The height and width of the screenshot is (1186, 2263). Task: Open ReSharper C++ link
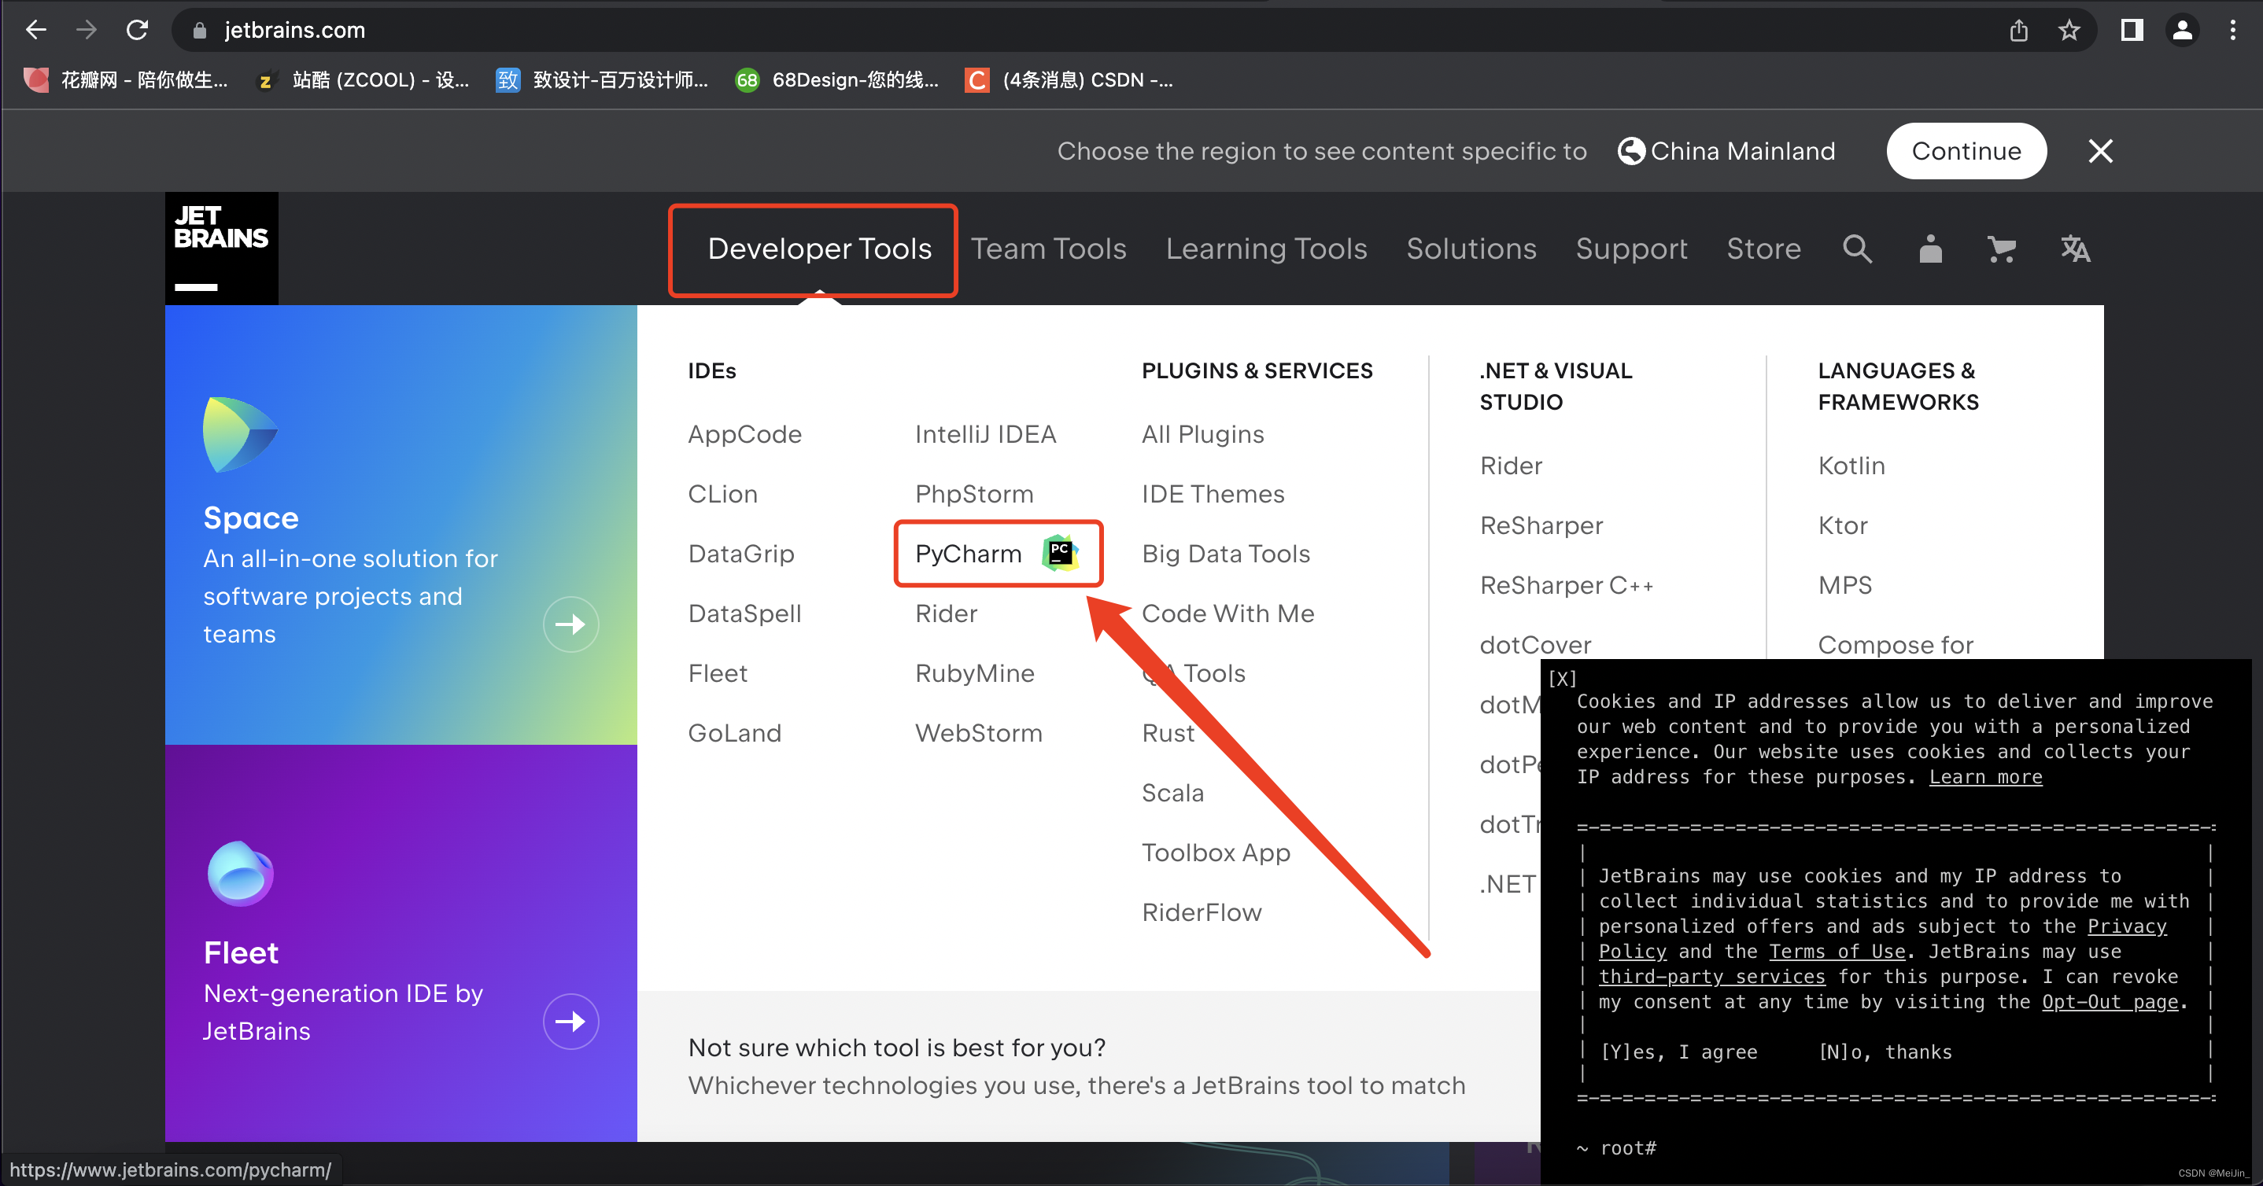[x=1567, y=584]
